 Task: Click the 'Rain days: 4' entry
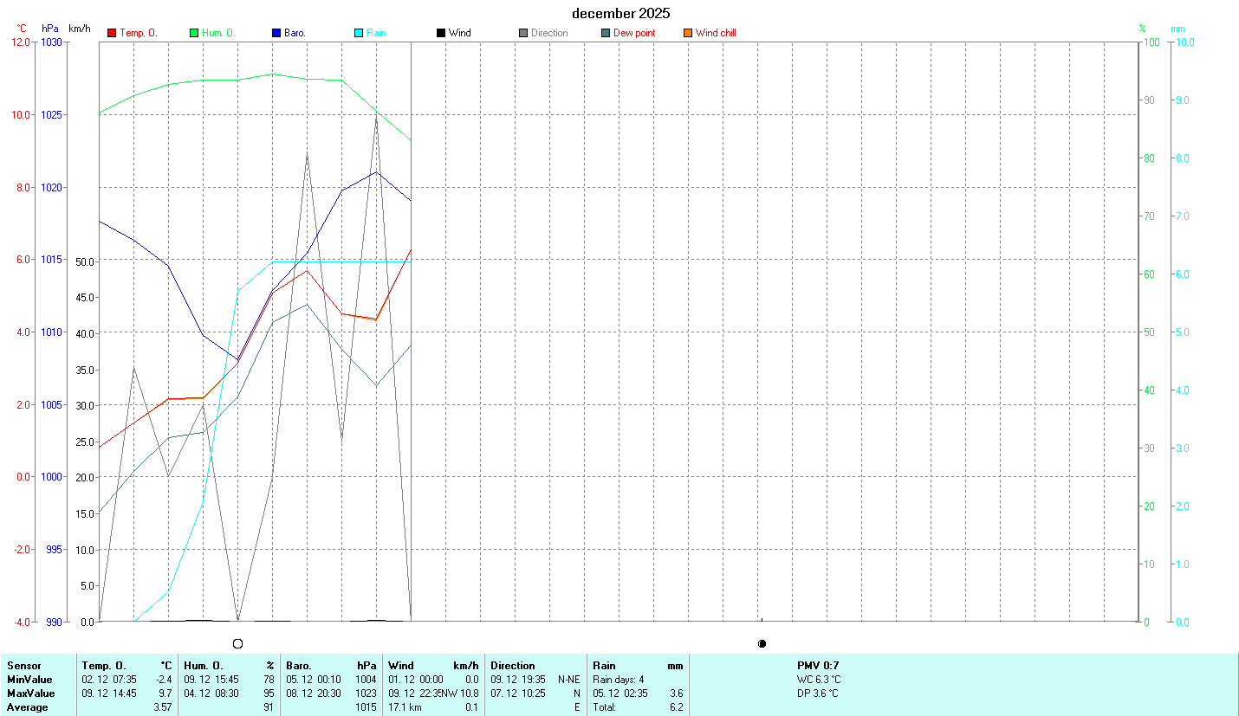[x=618, y=680]
